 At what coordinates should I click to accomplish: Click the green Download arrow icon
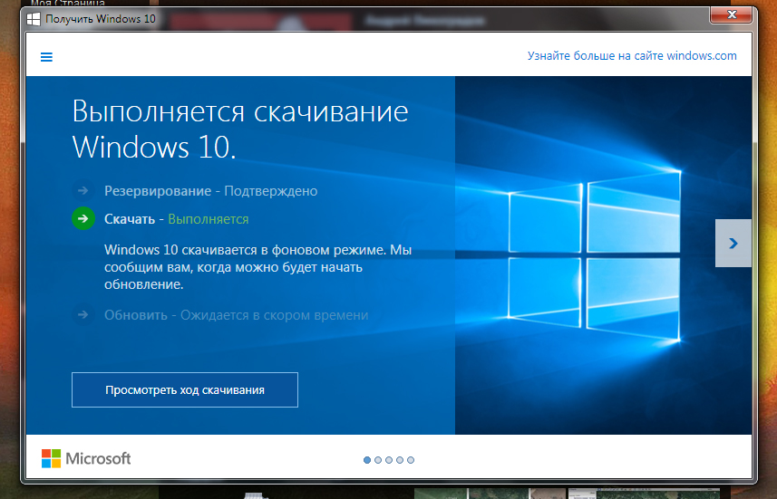(83, 218)
